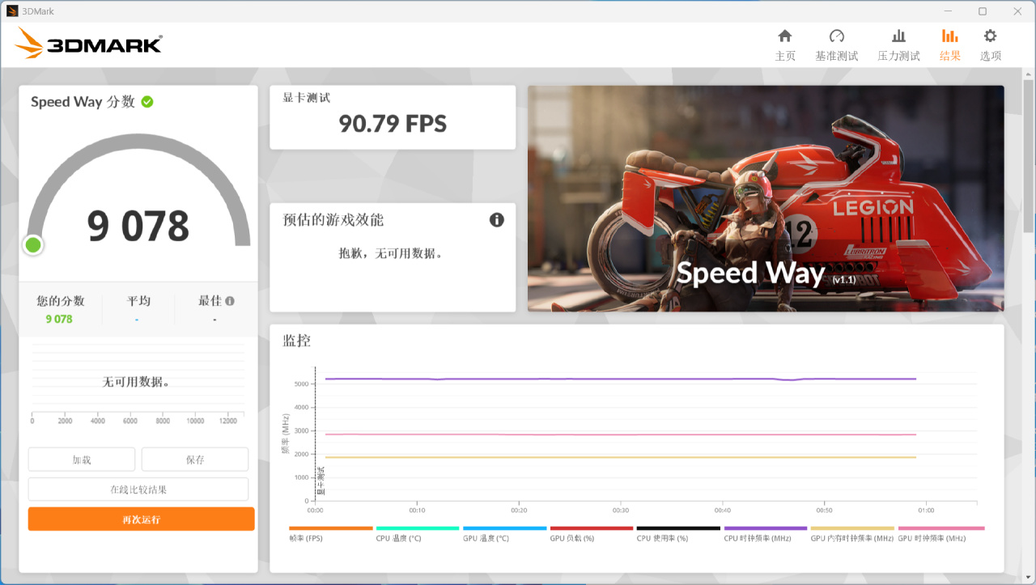Select the 结果 results tab

950,45
